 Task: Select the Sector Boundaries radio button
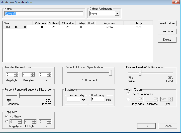tap(128, 94)
